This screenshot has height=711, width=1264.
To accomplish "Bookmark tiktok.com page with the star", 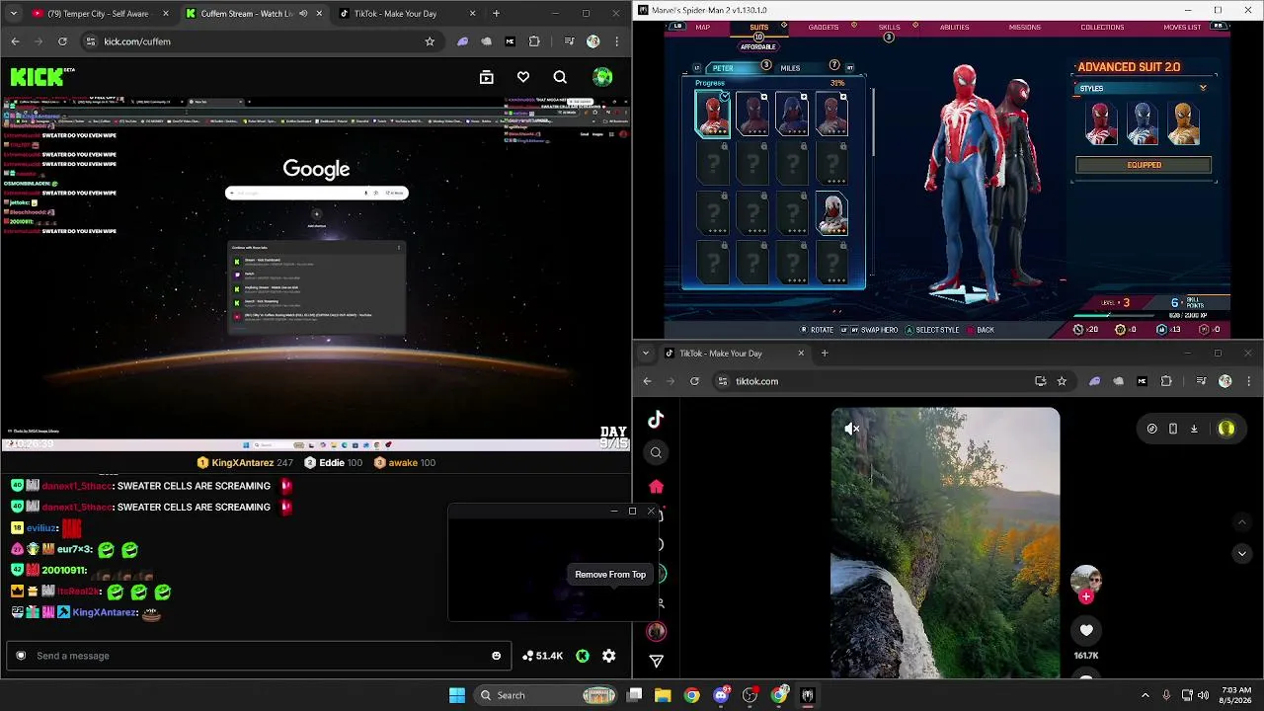I will 1062,381.
